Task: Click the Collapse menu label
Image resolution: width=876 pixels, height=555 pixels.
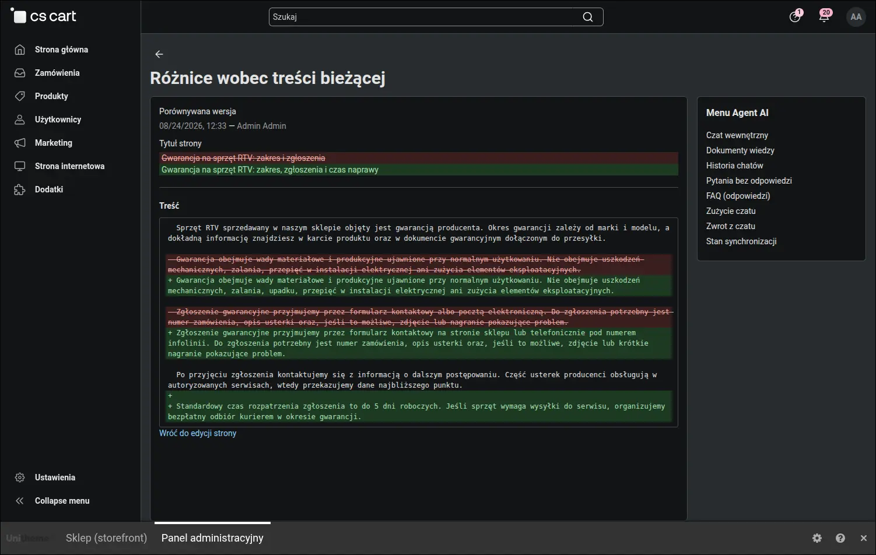Action: (x=62, y=501)
